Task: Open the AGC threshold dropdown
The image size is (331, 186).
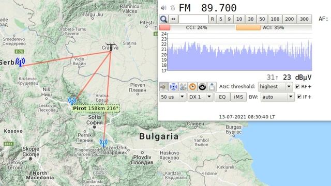Action: [x=275, y=87]
